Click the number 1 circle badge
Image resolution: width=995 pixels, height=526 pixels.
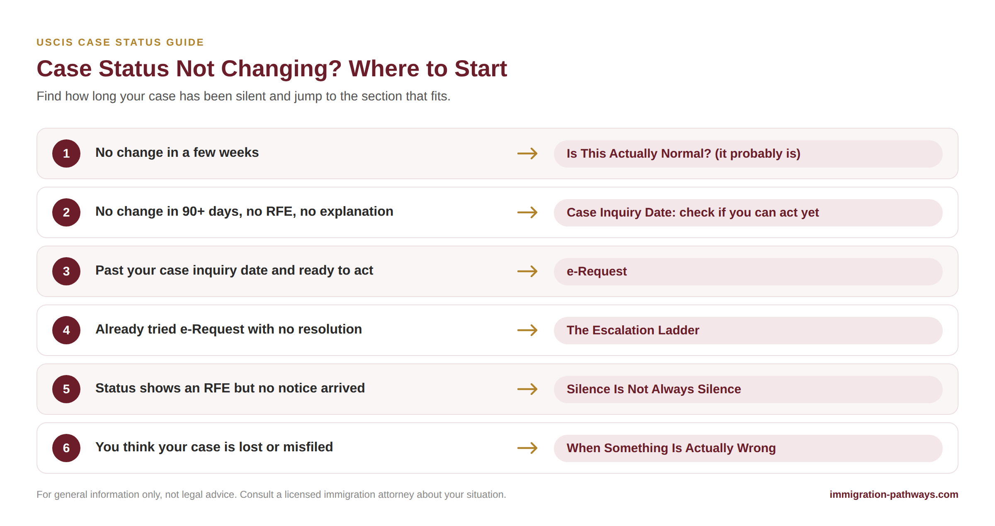[x=66, y=153]
